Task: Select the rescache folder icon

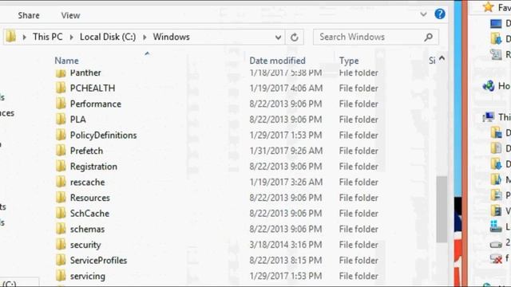Action: pyautogui.click(x=61, y=182)
